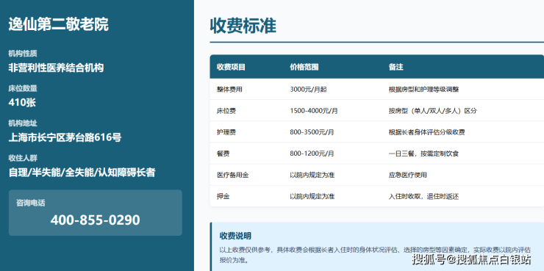This screenshot has height=271, width=544.
Task: Click the 床位数量 label
Action: [x=23, y=88]
